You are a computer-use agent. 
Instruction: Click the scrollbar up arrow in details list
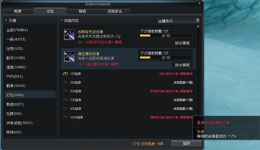[198, 26]
